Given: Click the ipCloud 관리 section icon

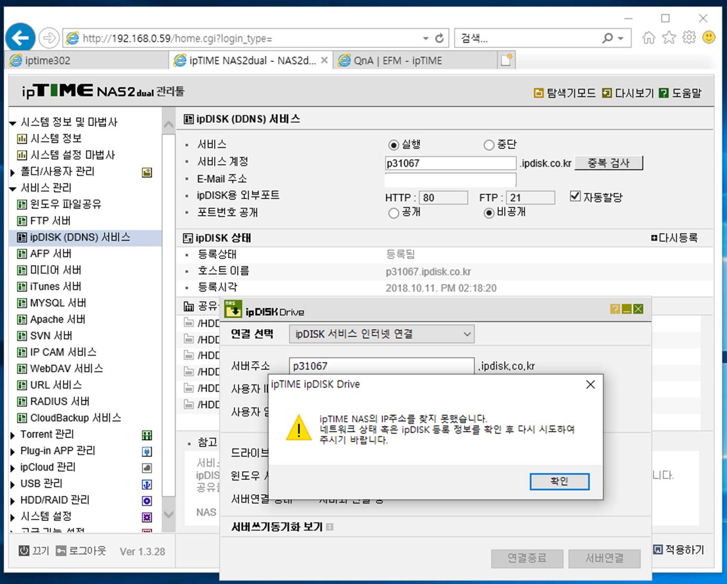Looking at the screenshot, I should point(147,468).
